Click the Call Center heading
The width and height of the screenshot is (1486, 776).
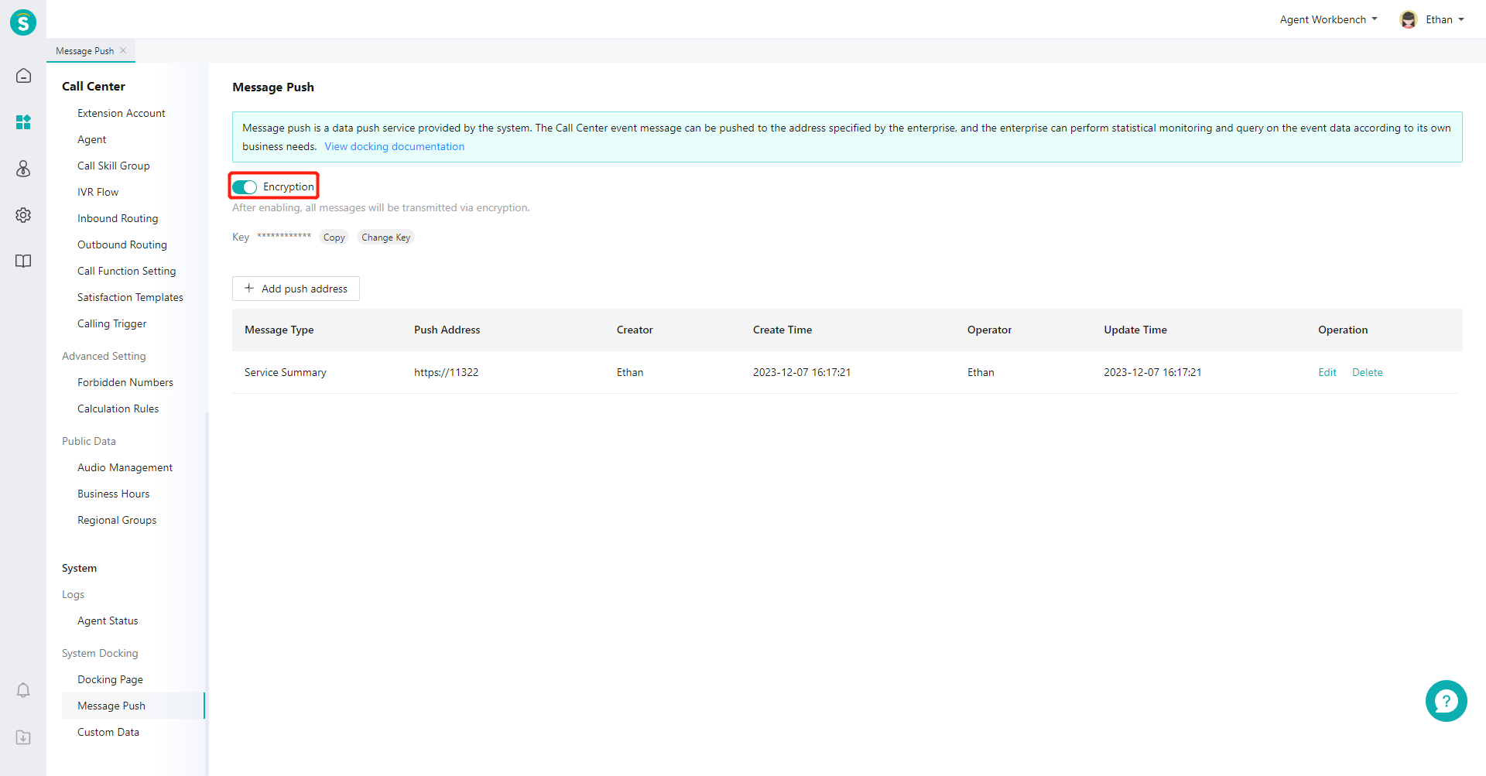pos(94,86)
